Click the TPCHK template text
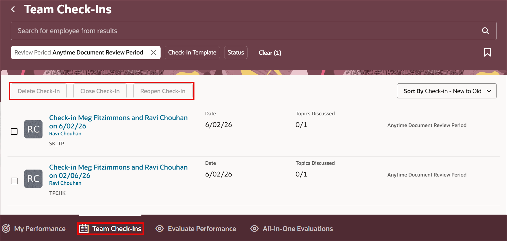This screenshot has width=507, height=241. [58, 193]
